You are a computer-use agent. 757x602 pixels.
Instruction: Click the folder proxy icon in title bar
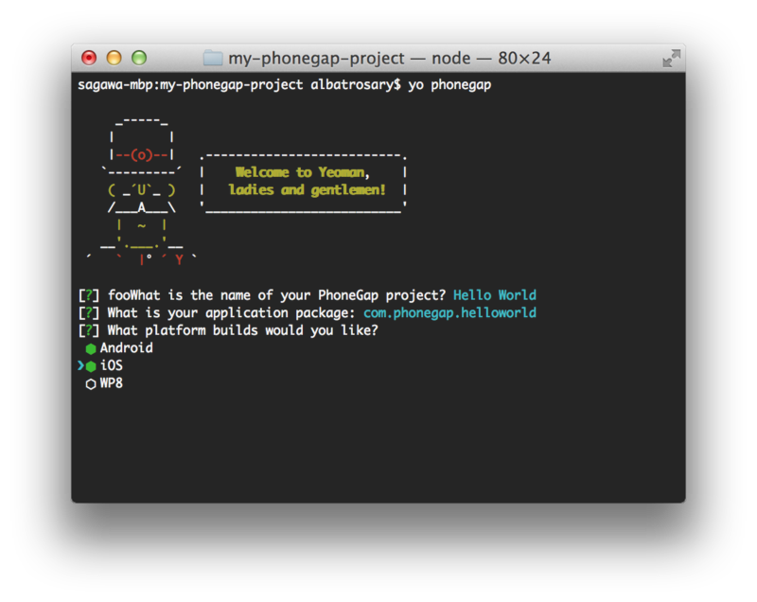coord(212,58)
